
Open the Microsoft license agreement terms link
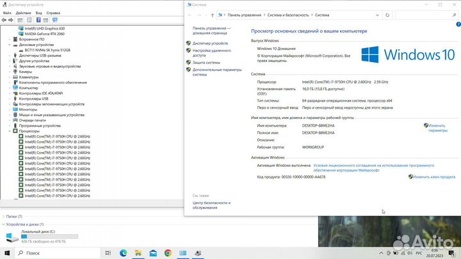pyautogui.click(x=373, y=168)
